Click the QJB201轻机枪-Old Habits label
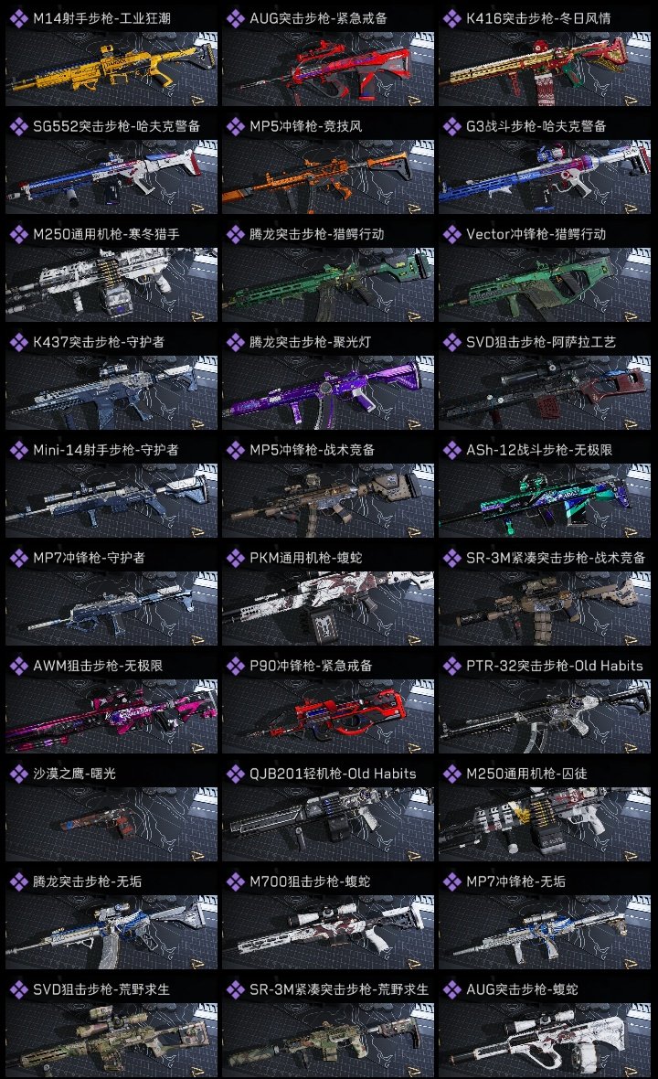Screen dimensions: 658x1079 (333, 774)
